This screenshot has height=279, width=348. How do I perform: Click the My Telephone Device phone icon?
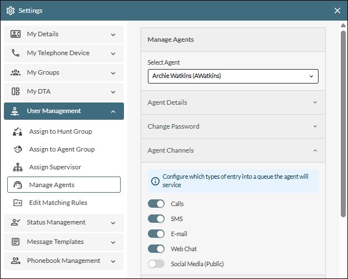pyautogui.click(x=16, y=53)
